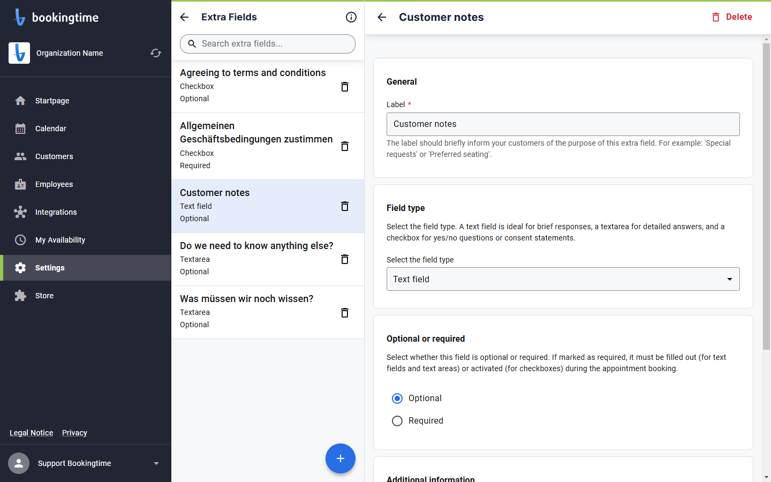This screenshot has width=771, height=482.
Task: Click the red Delete button
Action: 731,17
